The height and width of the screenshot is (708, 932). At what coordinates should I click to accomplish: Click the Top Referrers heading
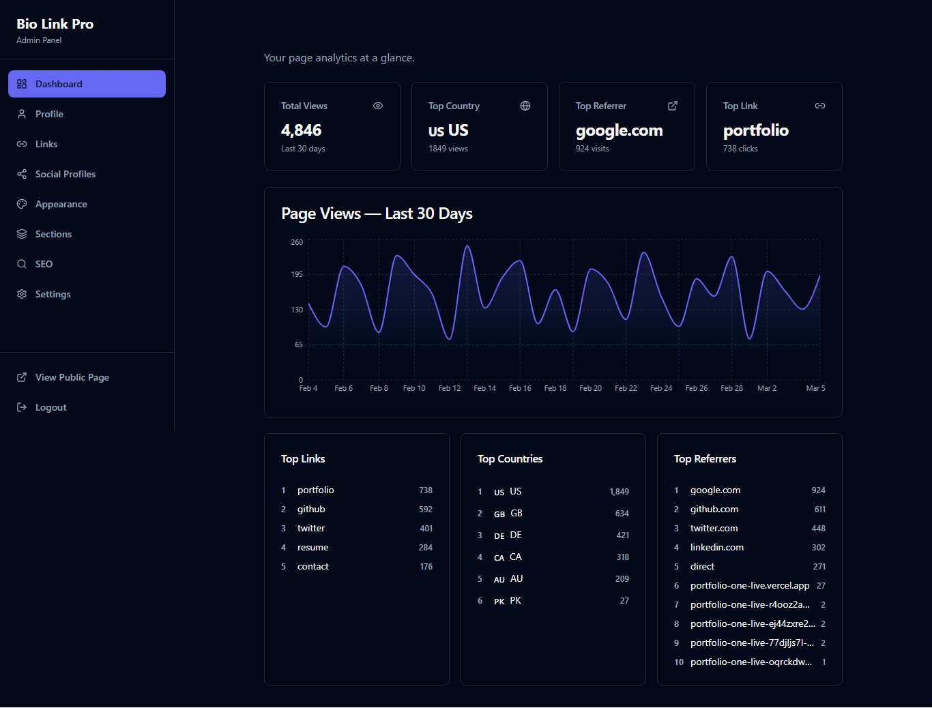(705, 459)
